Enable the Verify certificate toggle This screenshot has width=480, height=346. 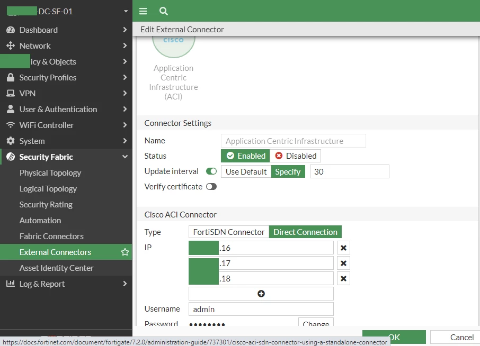(x=211, y=186)
